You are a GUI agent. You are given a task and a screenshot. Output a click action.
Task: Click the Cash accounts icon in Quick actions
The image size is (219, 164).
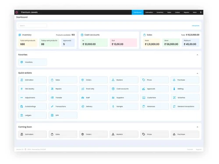click(113, 89)
